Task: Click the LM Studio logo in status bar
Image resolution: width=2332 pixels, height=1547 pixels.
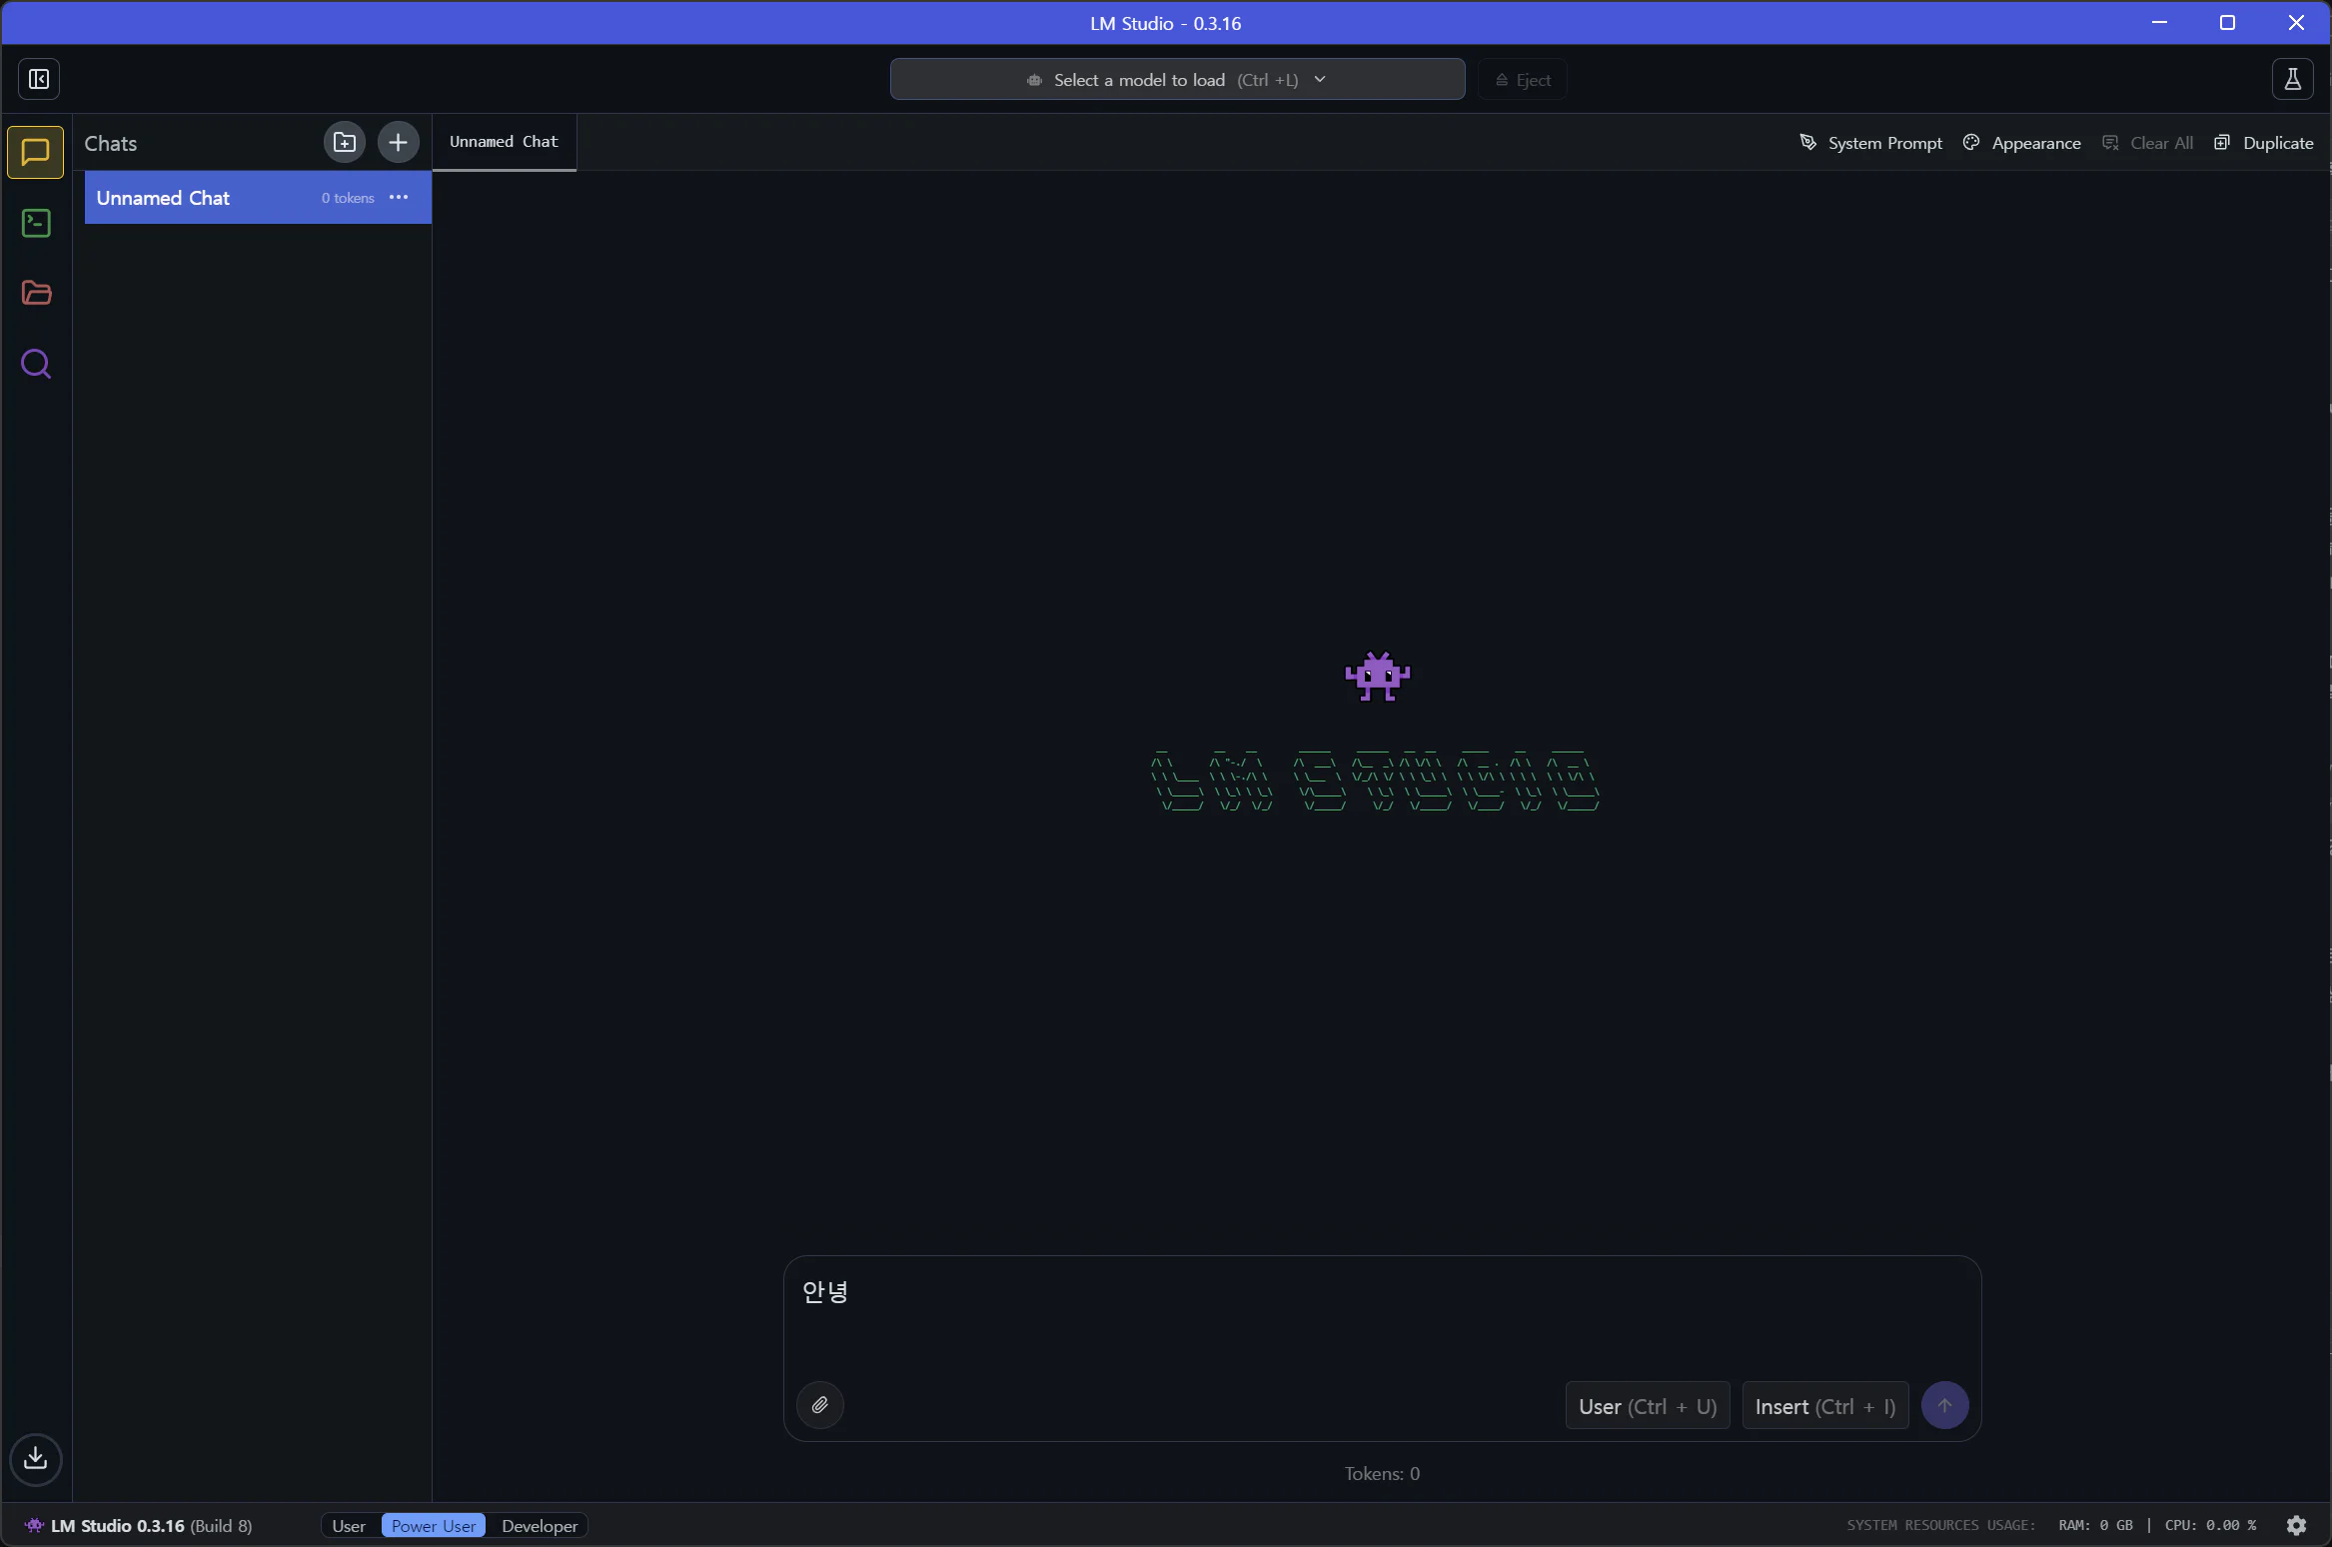Action: 35,1525
